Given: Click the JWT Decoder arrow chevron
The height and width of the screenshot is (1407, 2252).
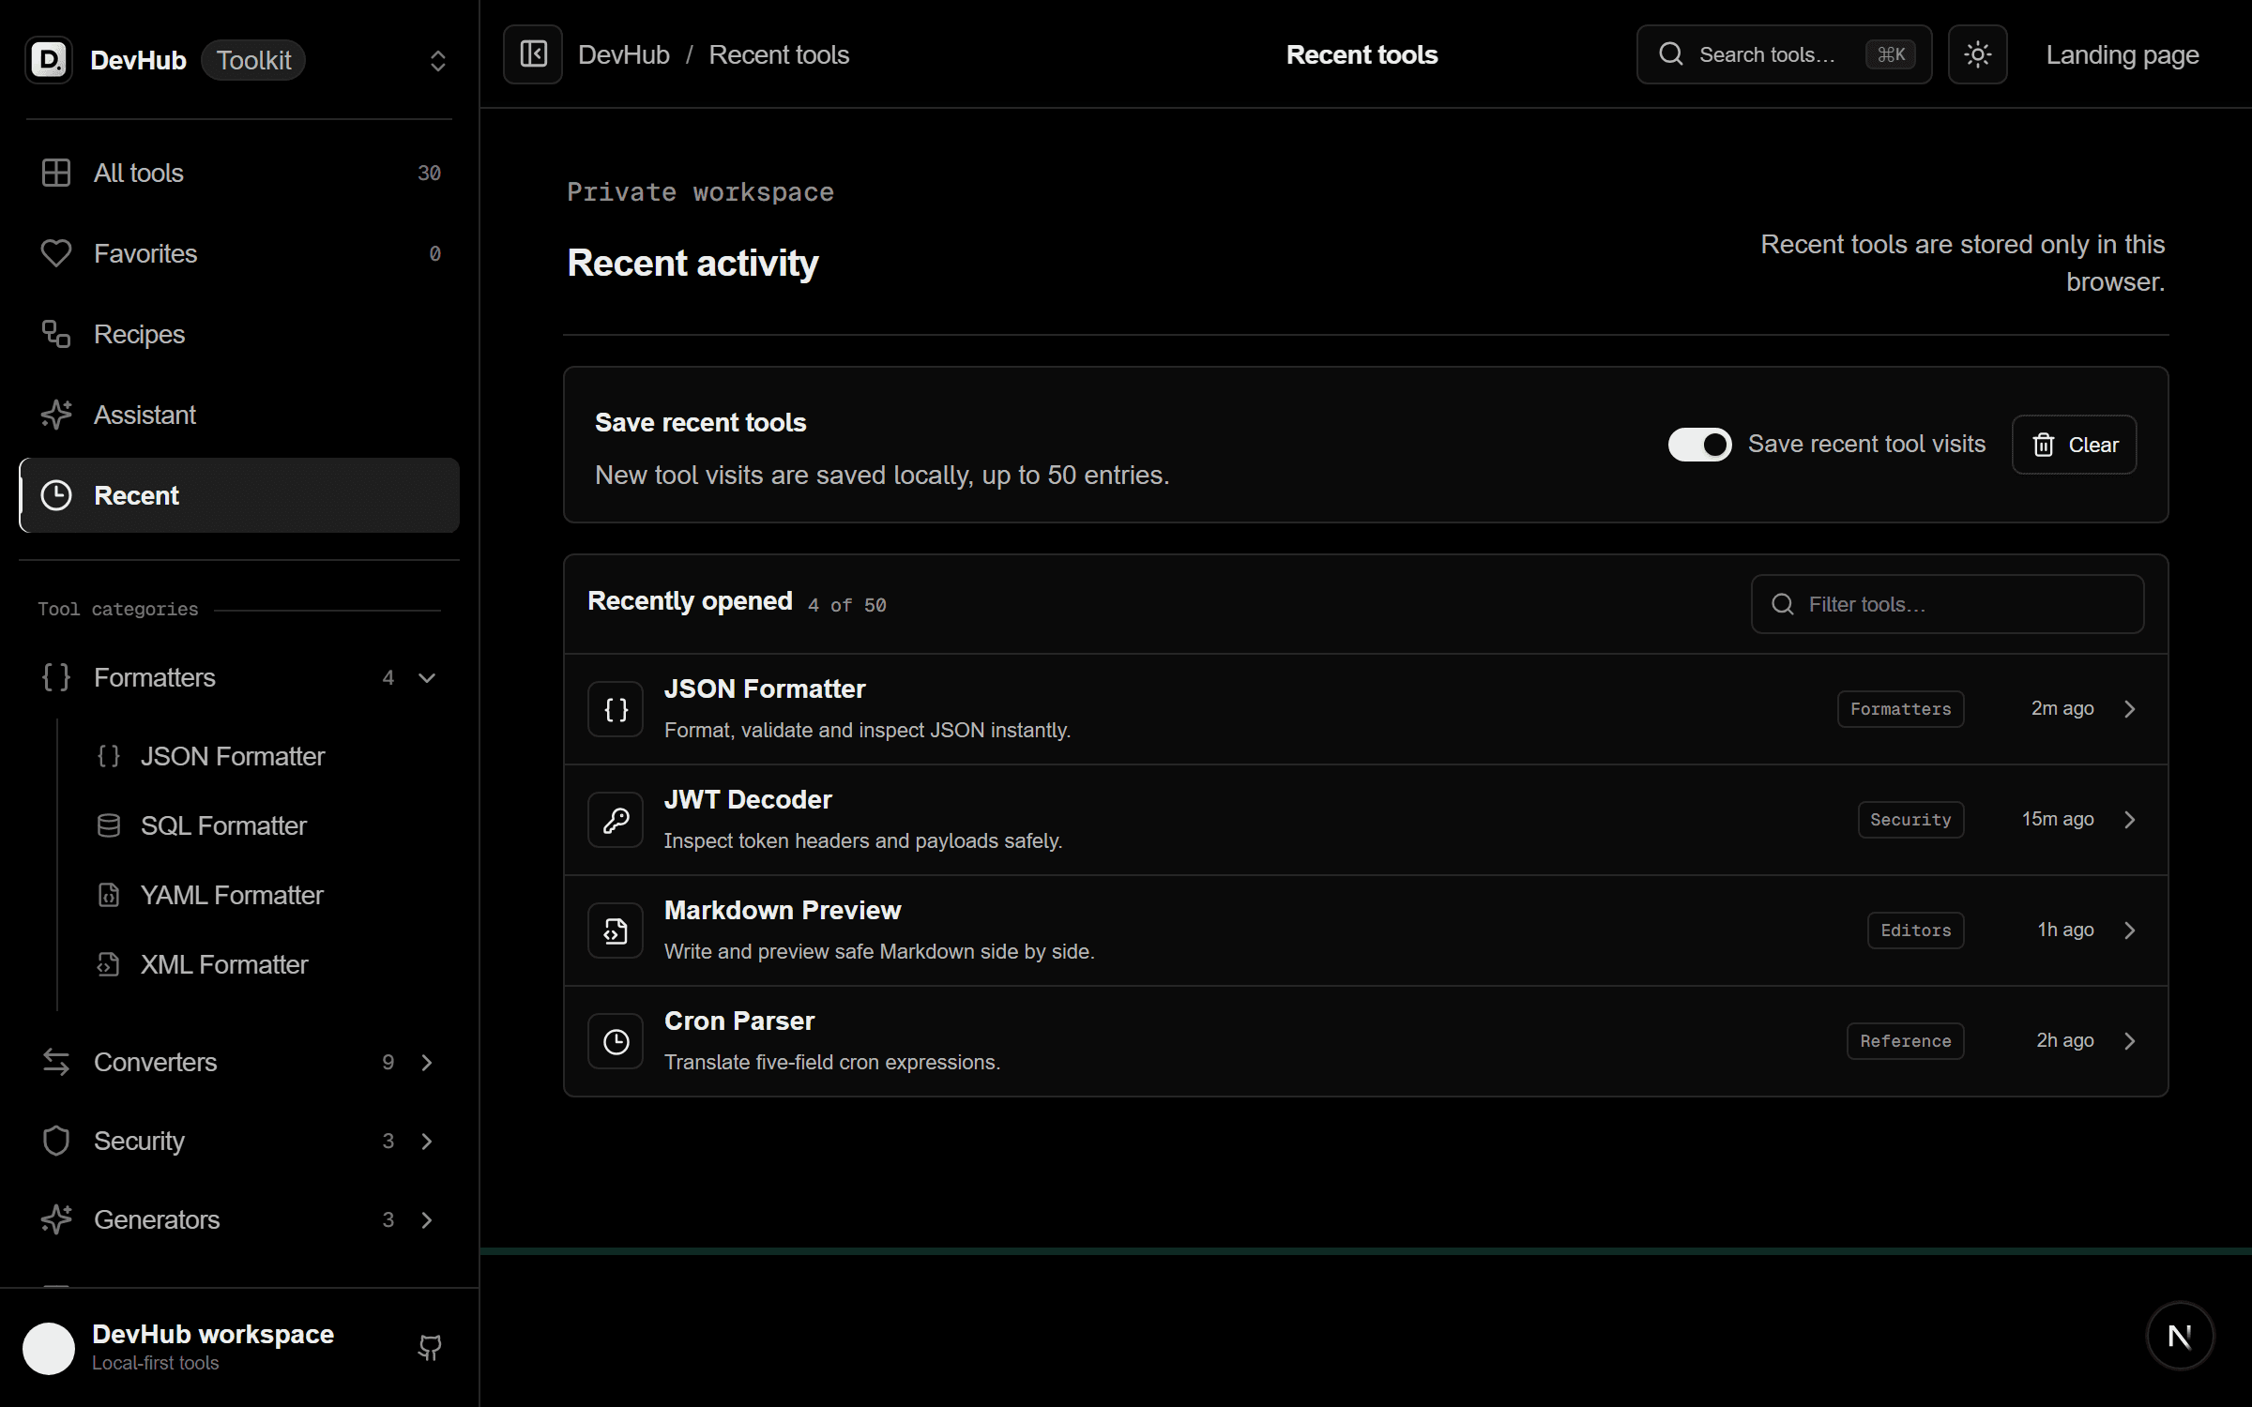Looking at the screenshot, I should pos(2129,820).
